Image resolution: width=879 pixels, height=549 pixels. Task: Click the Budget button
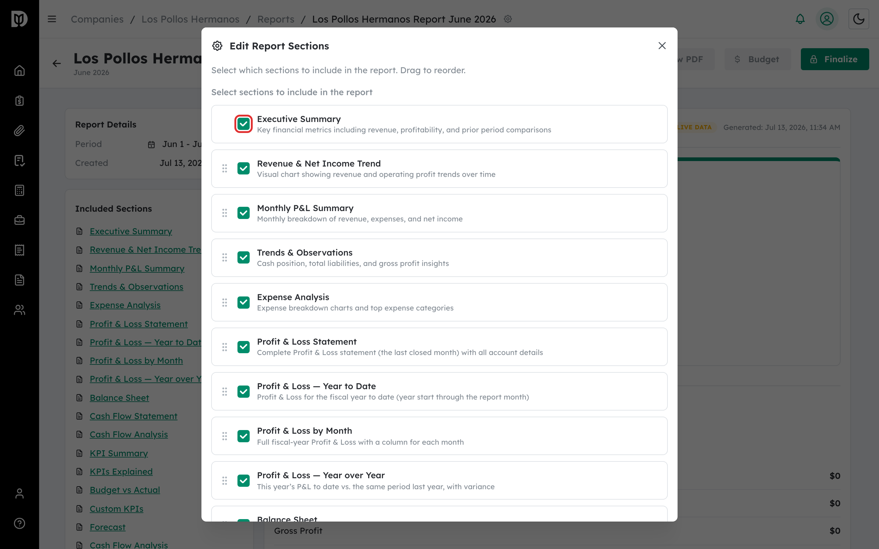point(757,59)
